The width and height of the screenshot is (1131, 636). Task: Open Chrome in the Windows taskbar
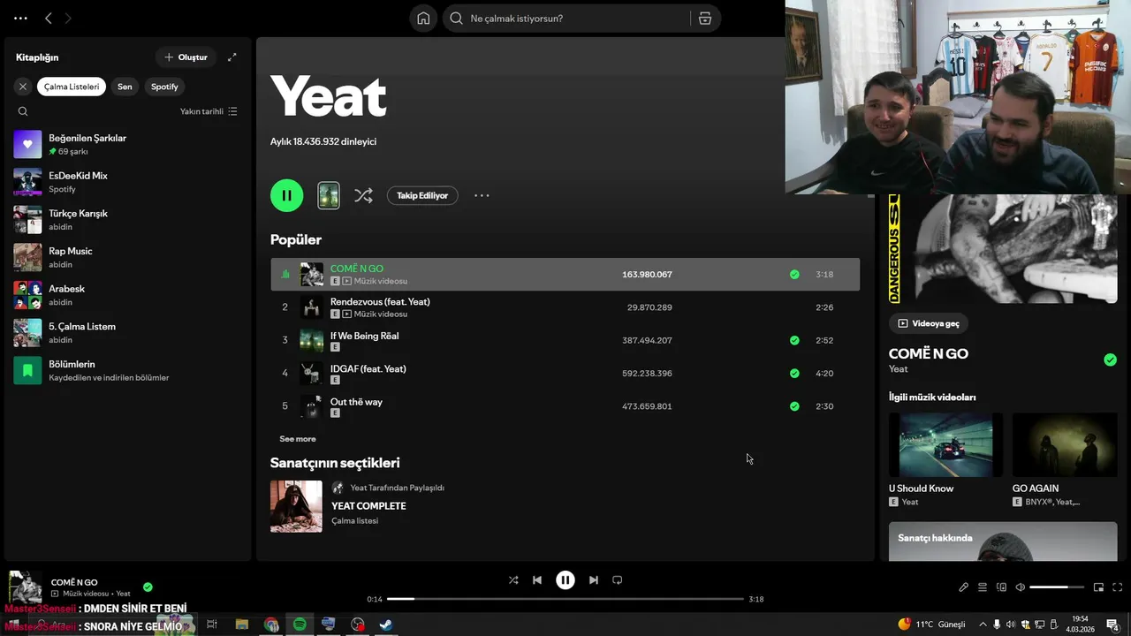coord(270,624)
